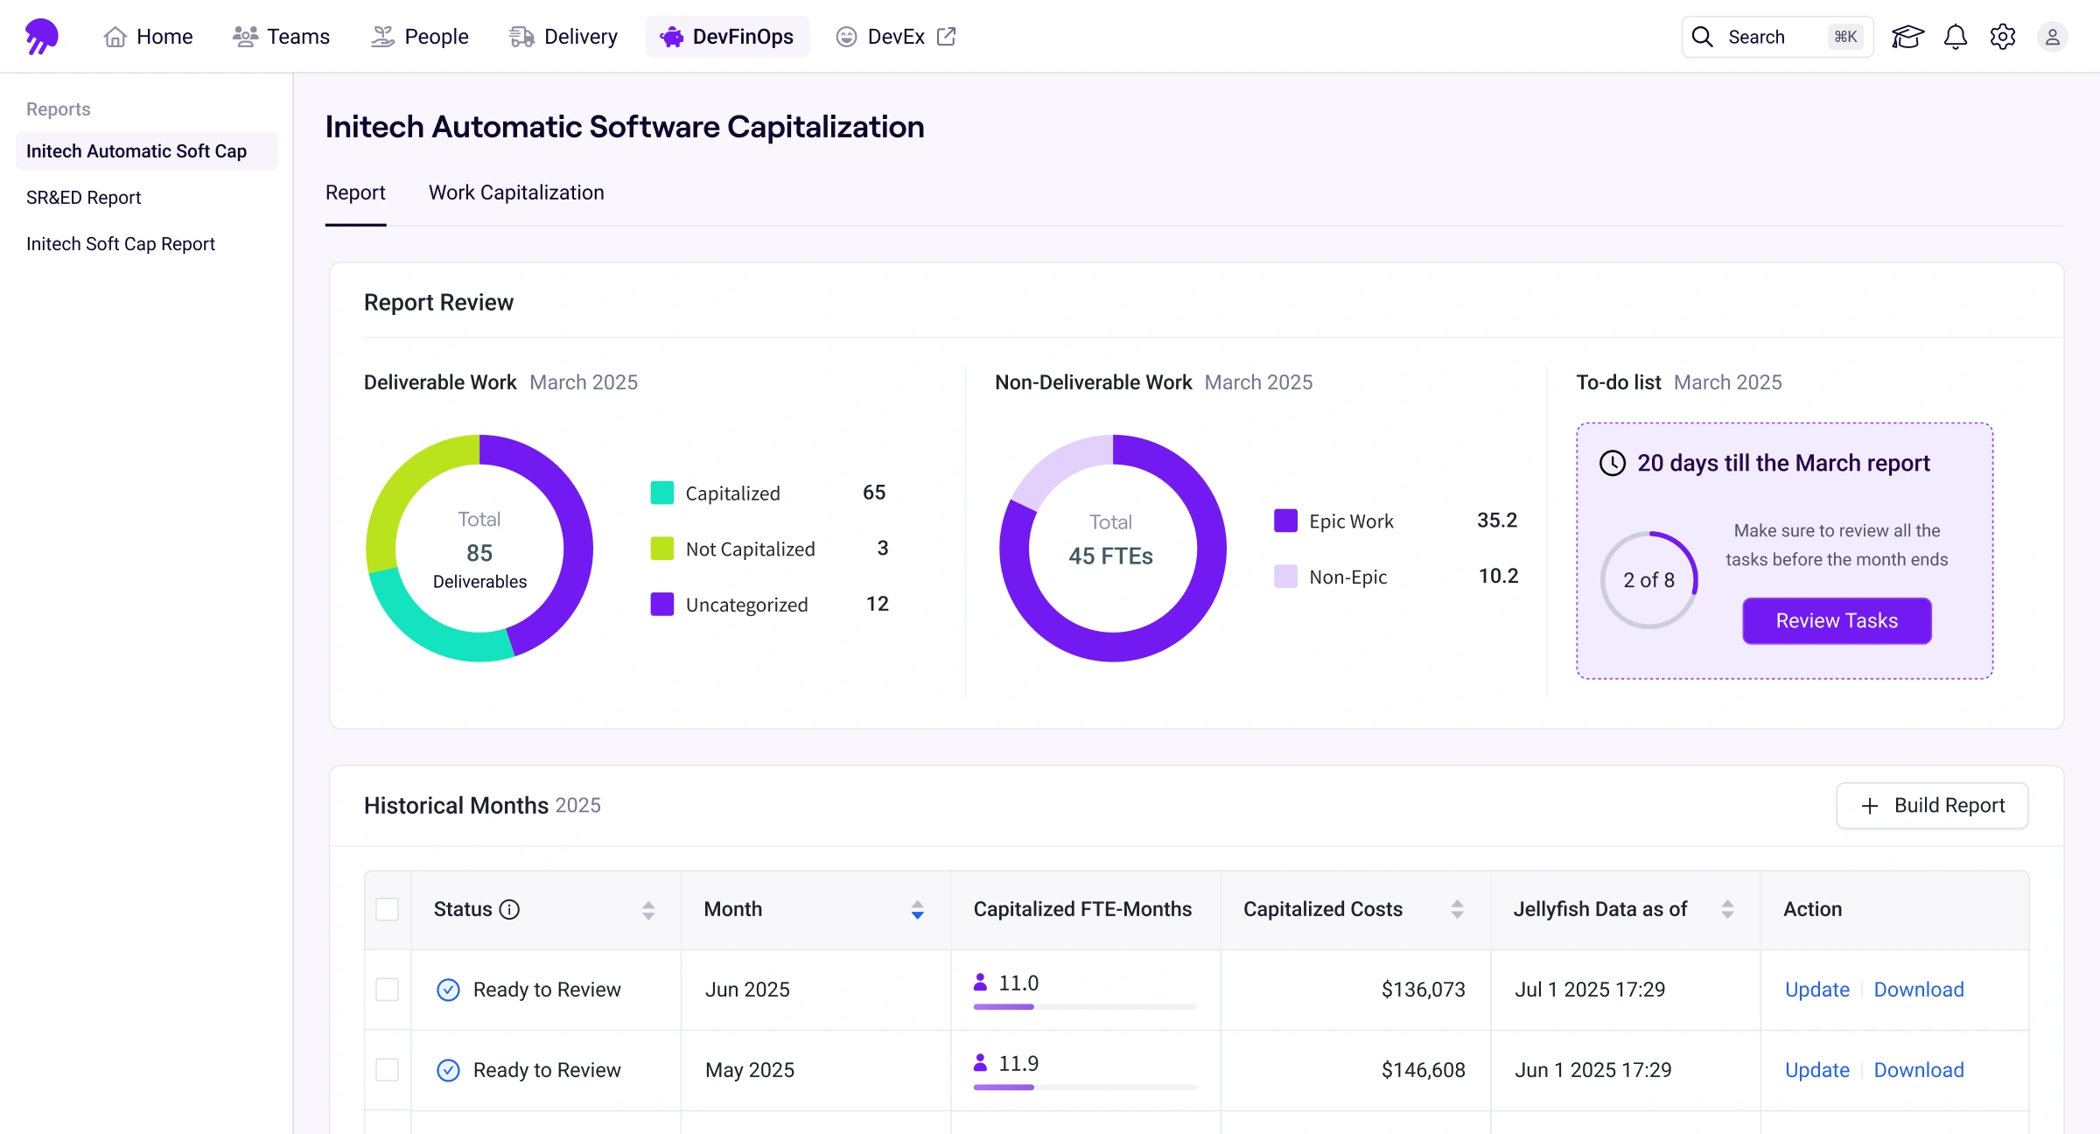Click the Status column info icon
The width and height of the screenshot is (2100, 1134).
[509, 909]
